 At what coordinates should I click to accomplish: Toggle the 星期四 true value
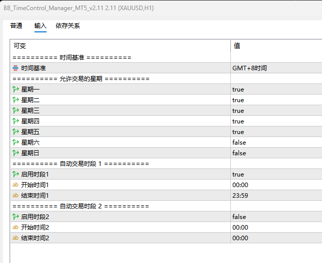coord(238,121)
